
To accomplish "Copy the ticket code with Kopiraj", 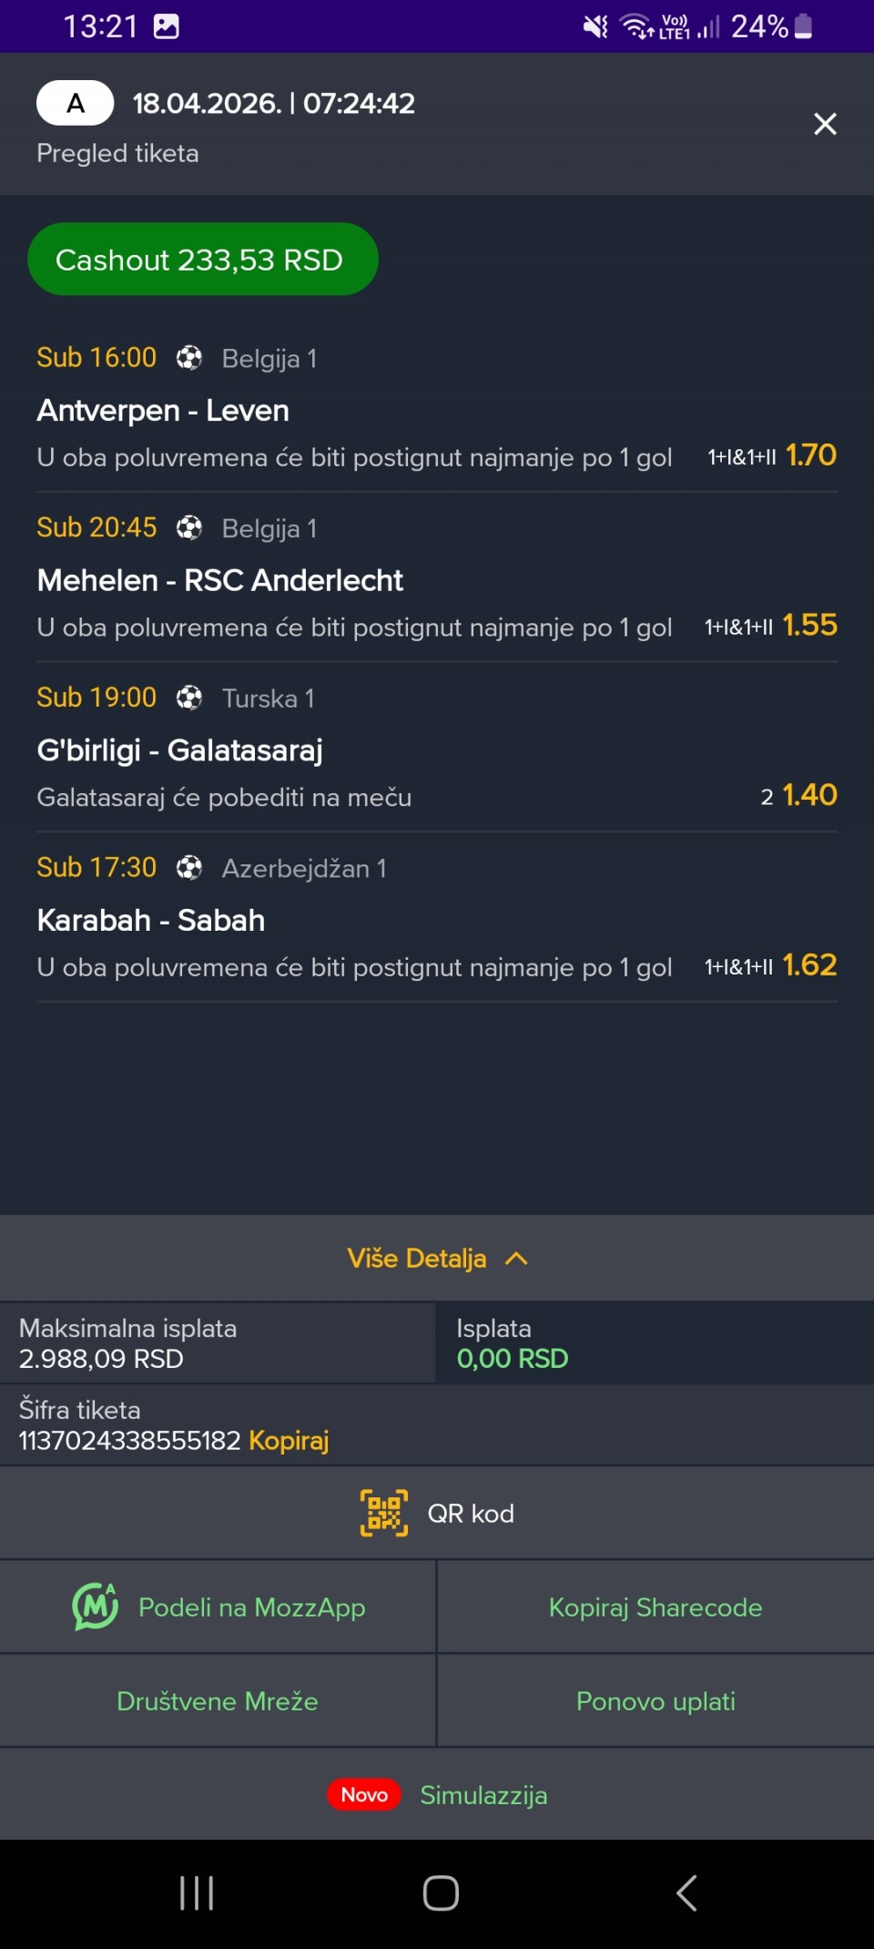I will [x=289, y=1440].
